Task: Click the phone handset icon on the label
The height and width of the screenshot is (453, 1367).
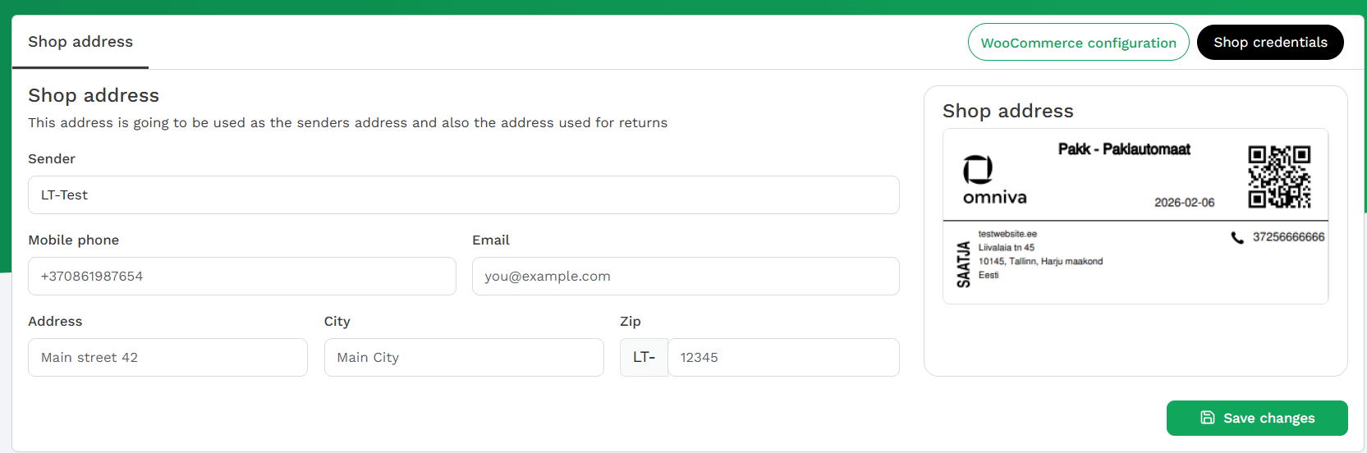Action: 1237,238
